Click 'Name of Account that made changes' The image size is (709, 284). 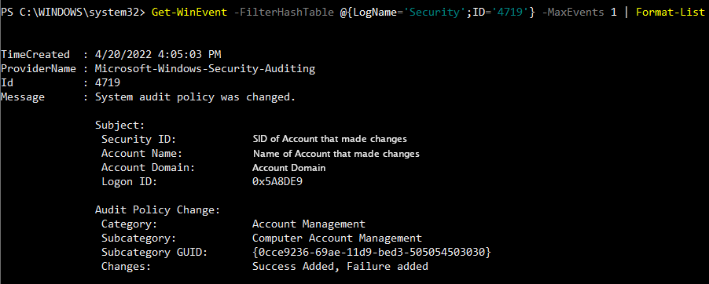click(336, 154)
